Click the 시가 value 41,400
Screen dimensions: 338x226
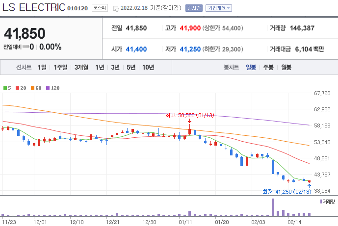coord(136,49)
